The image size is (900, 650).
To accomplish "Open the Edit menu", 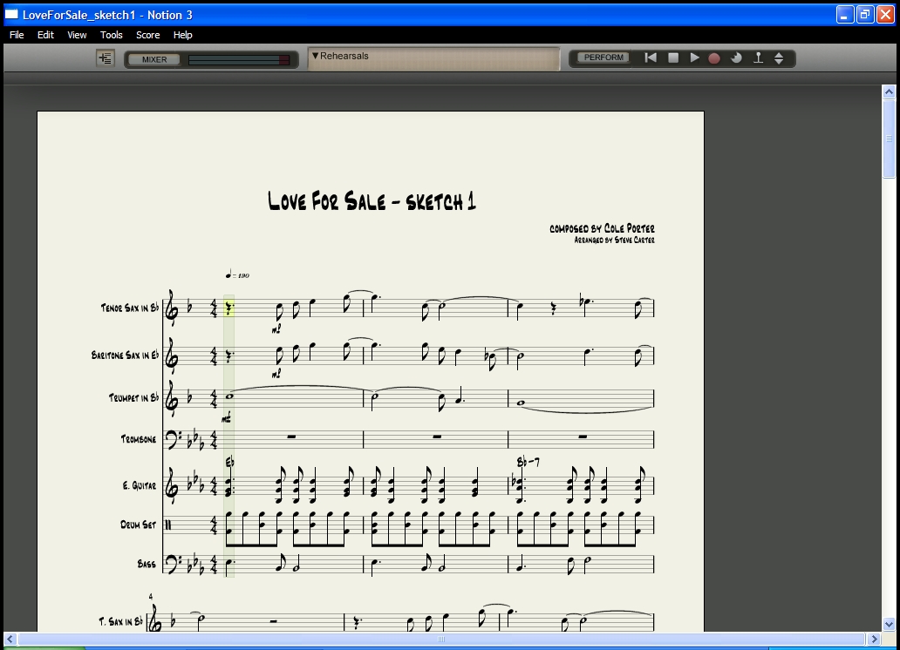I will point(45,35).
